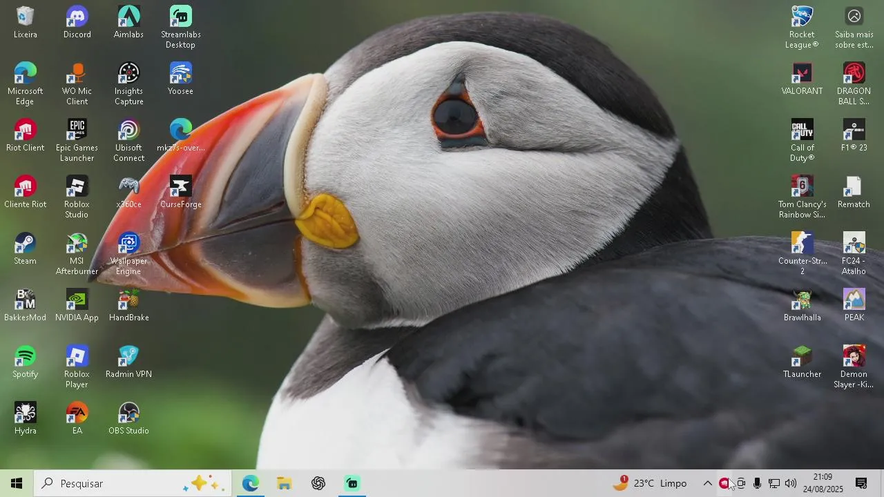Open the Saiba mais sobre est... icon
Screen dimensions: 884x497
[x=854, y=27]
